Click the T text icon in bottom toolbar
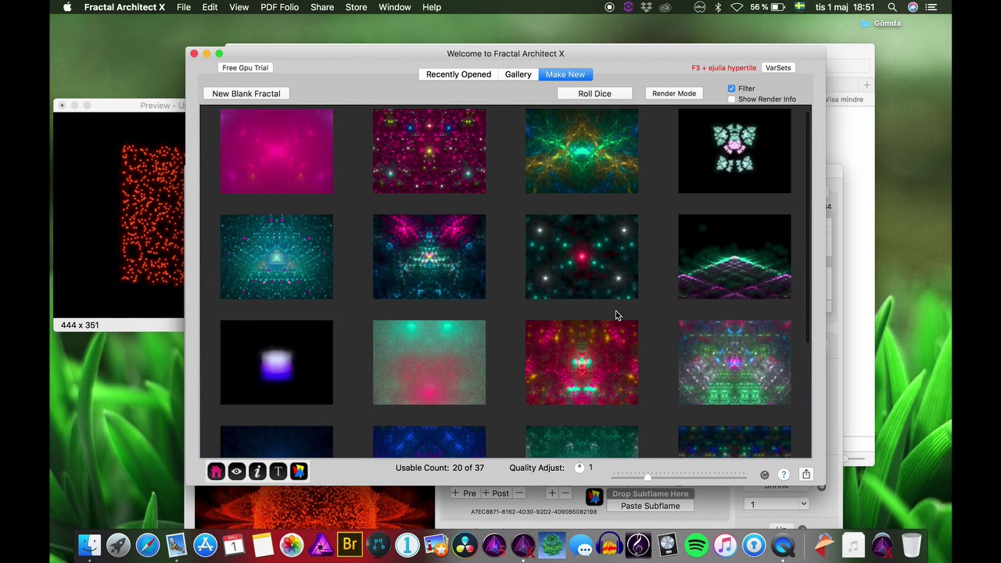The height and width of the screenshot is (563, 1001). click(x=278, y=472)
